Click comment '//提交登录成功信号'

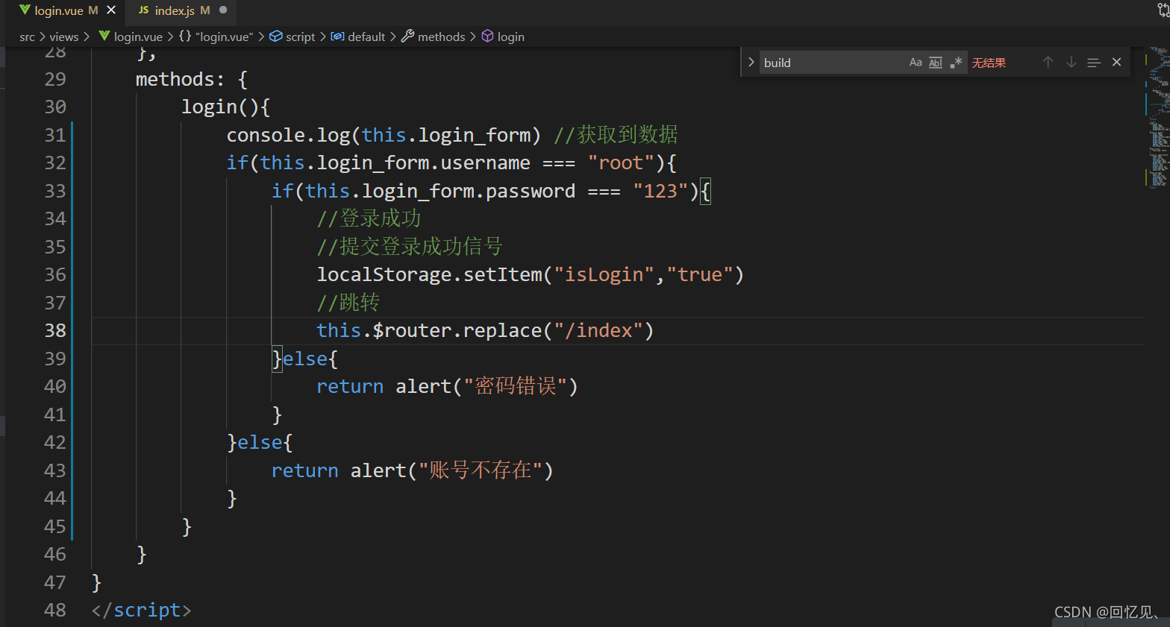point(410,247)
